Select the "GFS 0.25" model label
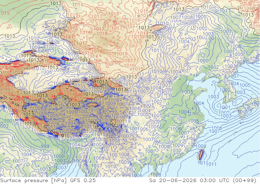Image resolution: width=260 pixels, height=190 pixels. coord(83,180)
